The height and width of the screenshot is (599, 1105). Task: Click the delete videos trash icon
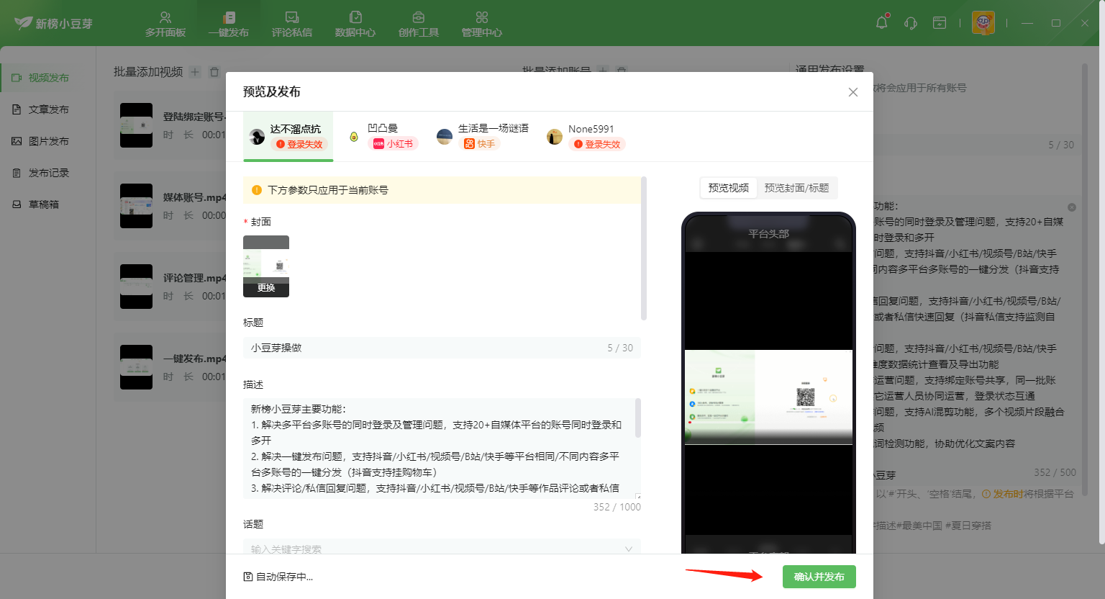click(x=214, y=72)
